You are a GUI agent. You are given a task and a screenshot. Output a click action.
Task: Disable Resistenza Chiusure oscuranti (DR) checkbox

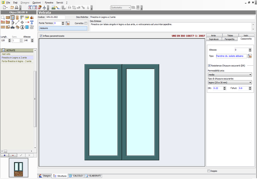pos(210,66)
